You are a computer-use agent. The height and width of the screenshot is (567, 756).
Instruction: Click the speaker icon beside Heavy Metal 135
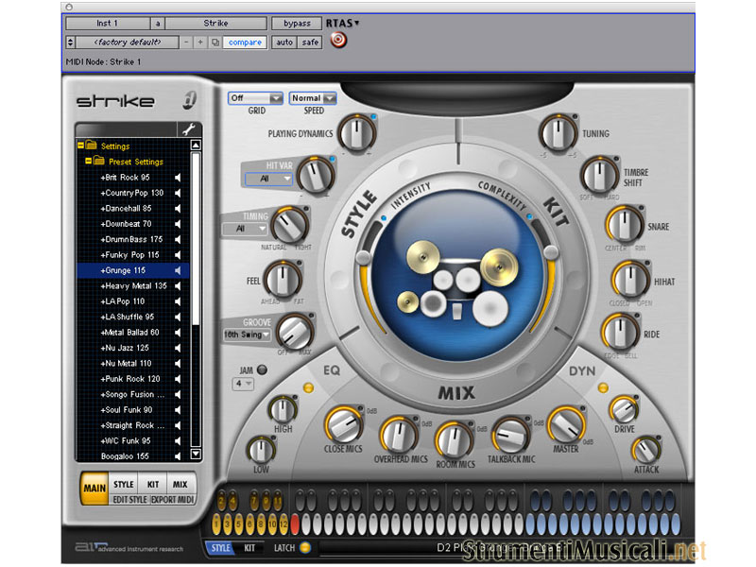point(177,285)
